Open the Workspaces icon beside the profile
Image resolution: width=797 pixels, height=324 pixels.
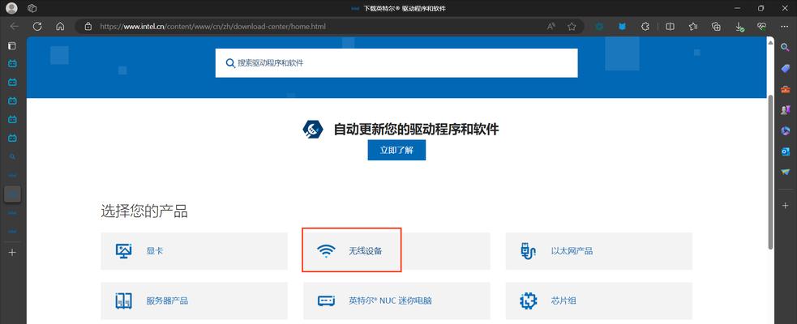32,8
